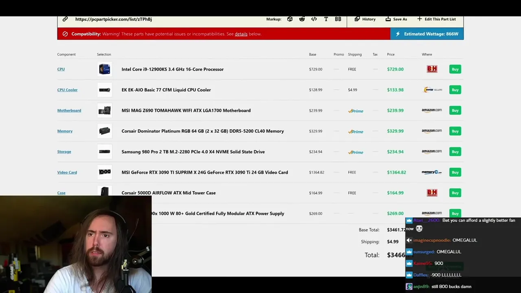Click the $1364.82 video card price

point(396,172)
